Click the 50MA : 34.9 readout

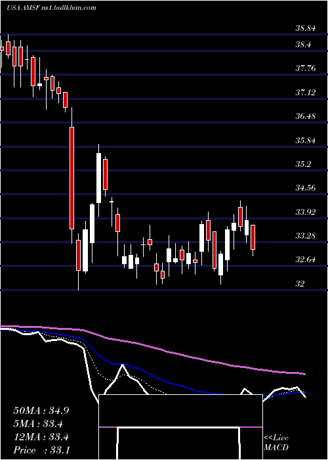tap(41, 411)
